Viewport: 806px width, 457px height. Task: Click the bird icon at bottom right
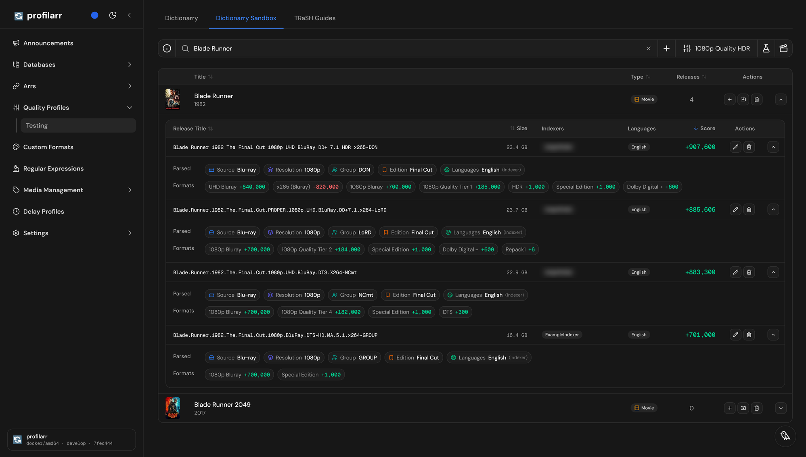pos(785,436)
